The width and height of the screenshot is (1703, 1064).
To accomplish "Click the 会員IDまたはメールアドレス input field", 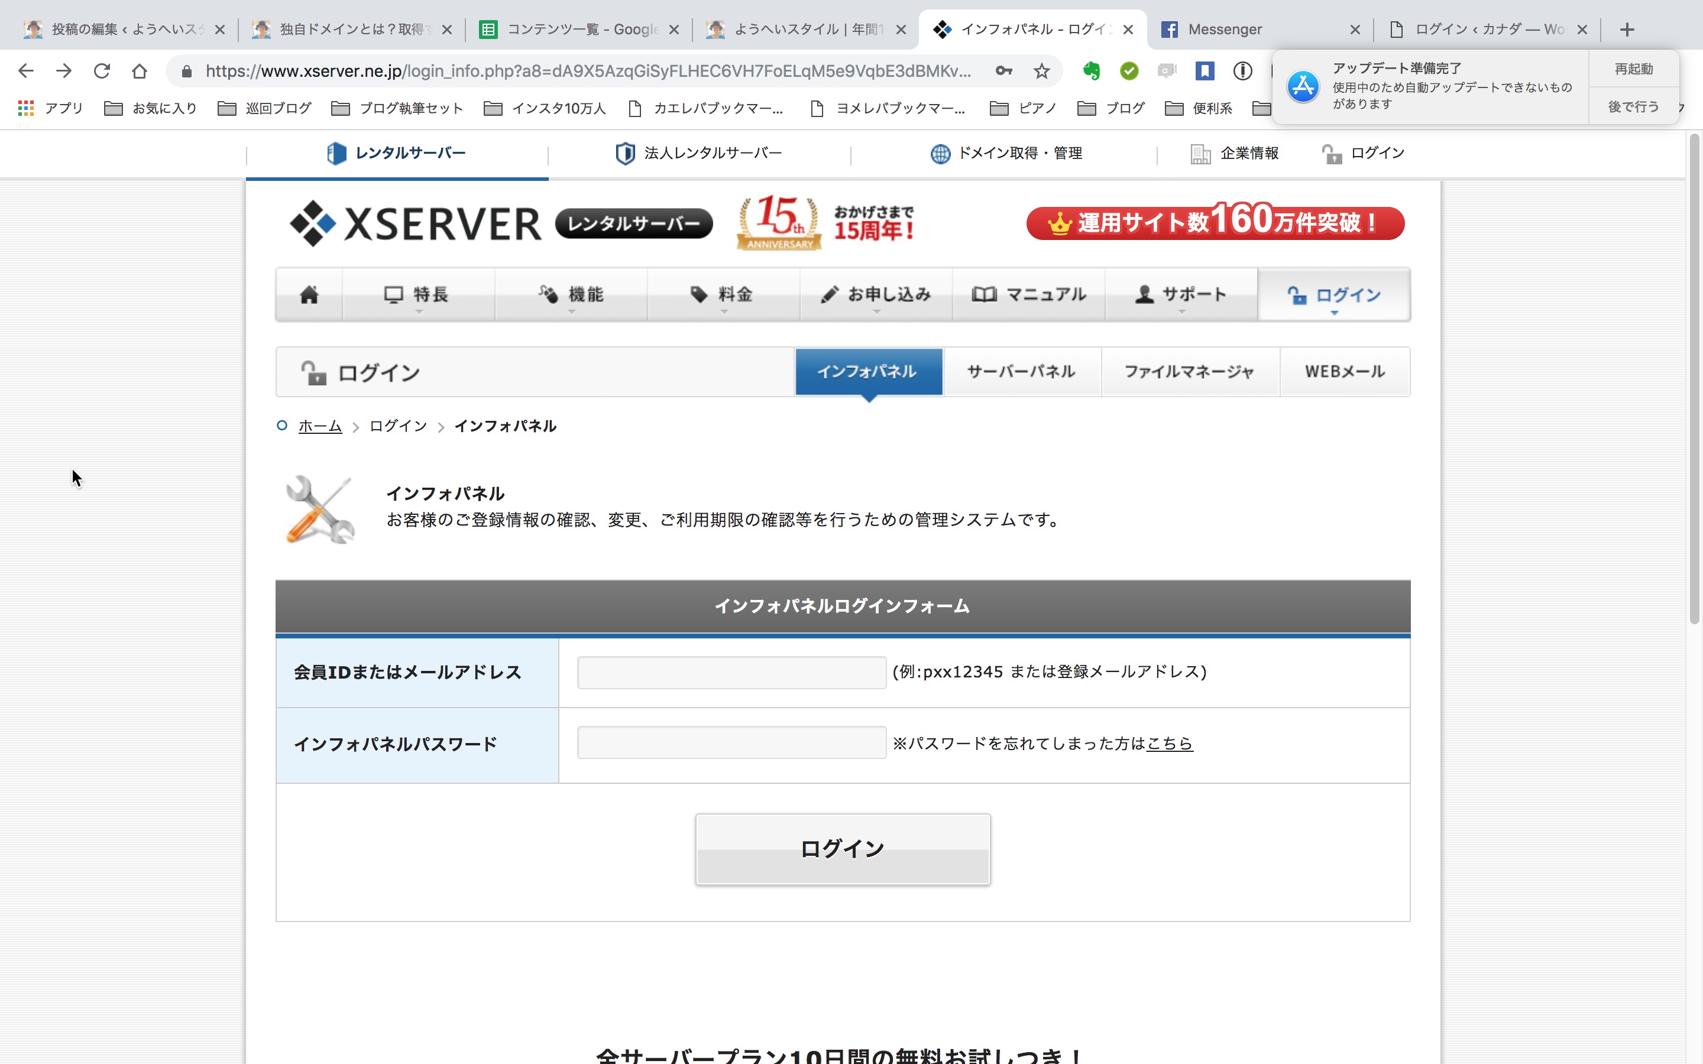I will coord(731,672).
